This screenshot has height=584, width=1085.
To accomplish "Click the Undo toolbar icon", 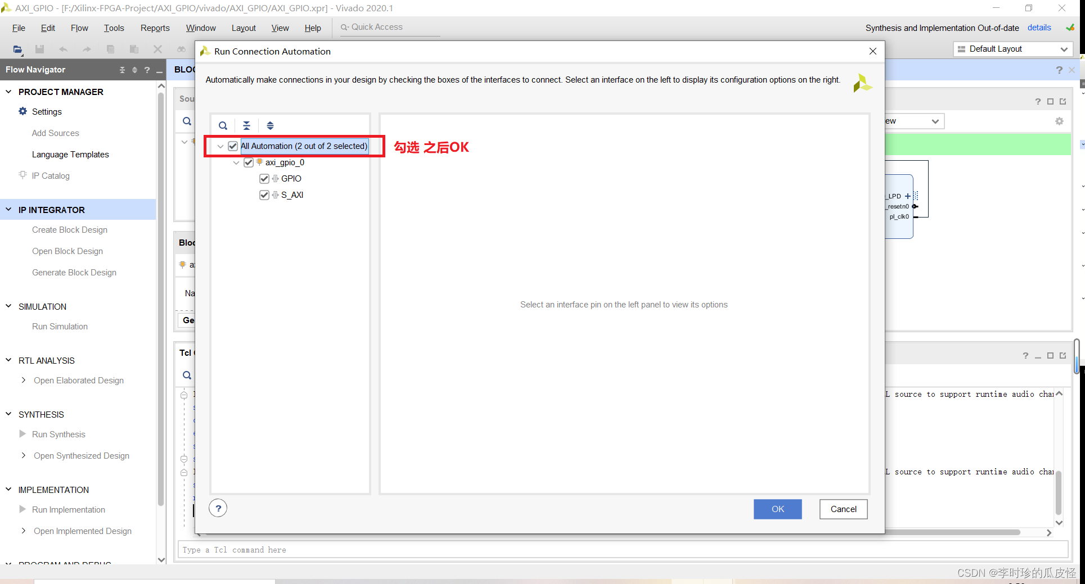I will click(x=63, y=49).
